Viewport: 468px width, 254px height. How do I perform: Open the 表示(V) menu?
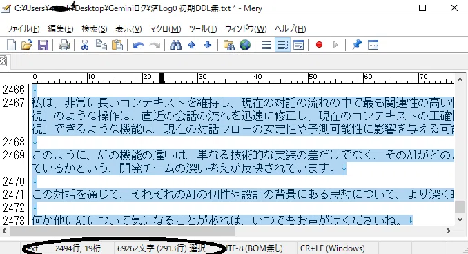click(128, 29)
